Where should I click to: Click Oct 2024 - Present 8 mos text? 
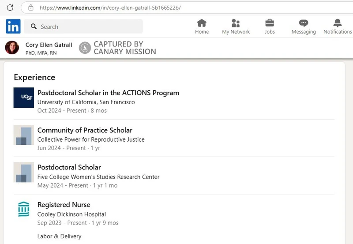pyautogui.click(x=72, y=111)
